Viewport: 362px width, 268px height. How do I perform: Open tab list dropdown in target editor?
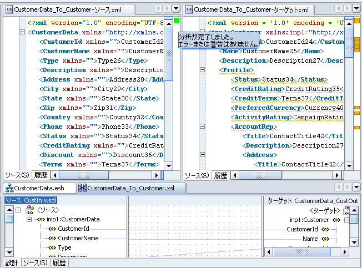(x=356, y=9)
